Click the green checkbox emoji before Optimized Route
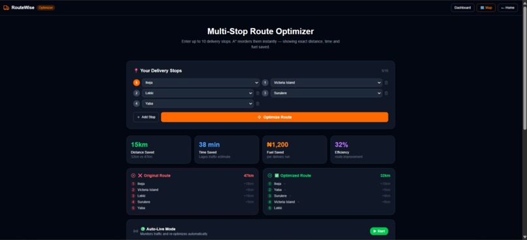The width and height of the screenshot is (527, 240). (x=277, y=175)
